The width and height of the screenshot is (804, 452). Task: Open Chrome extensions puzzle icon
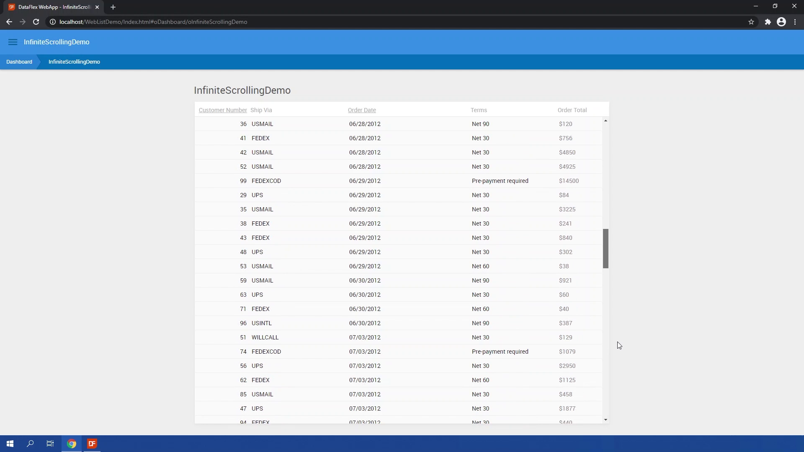[768, 22]
